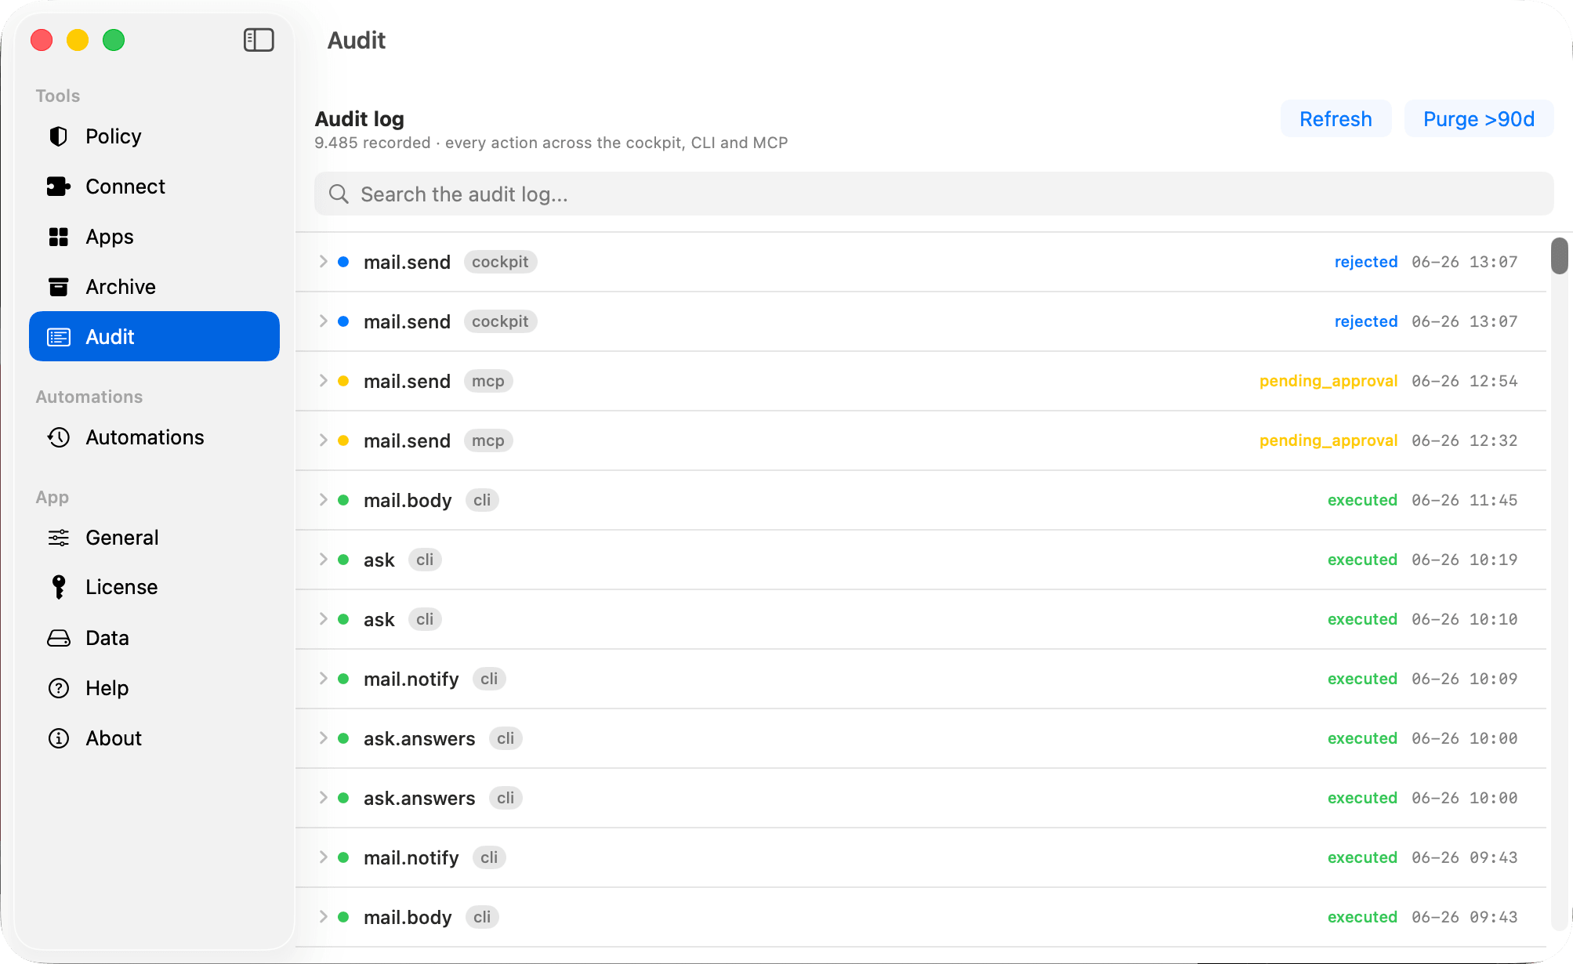Click the blue dot on second mail.send row
The image size is (1573, 964).
coord(343,321)
